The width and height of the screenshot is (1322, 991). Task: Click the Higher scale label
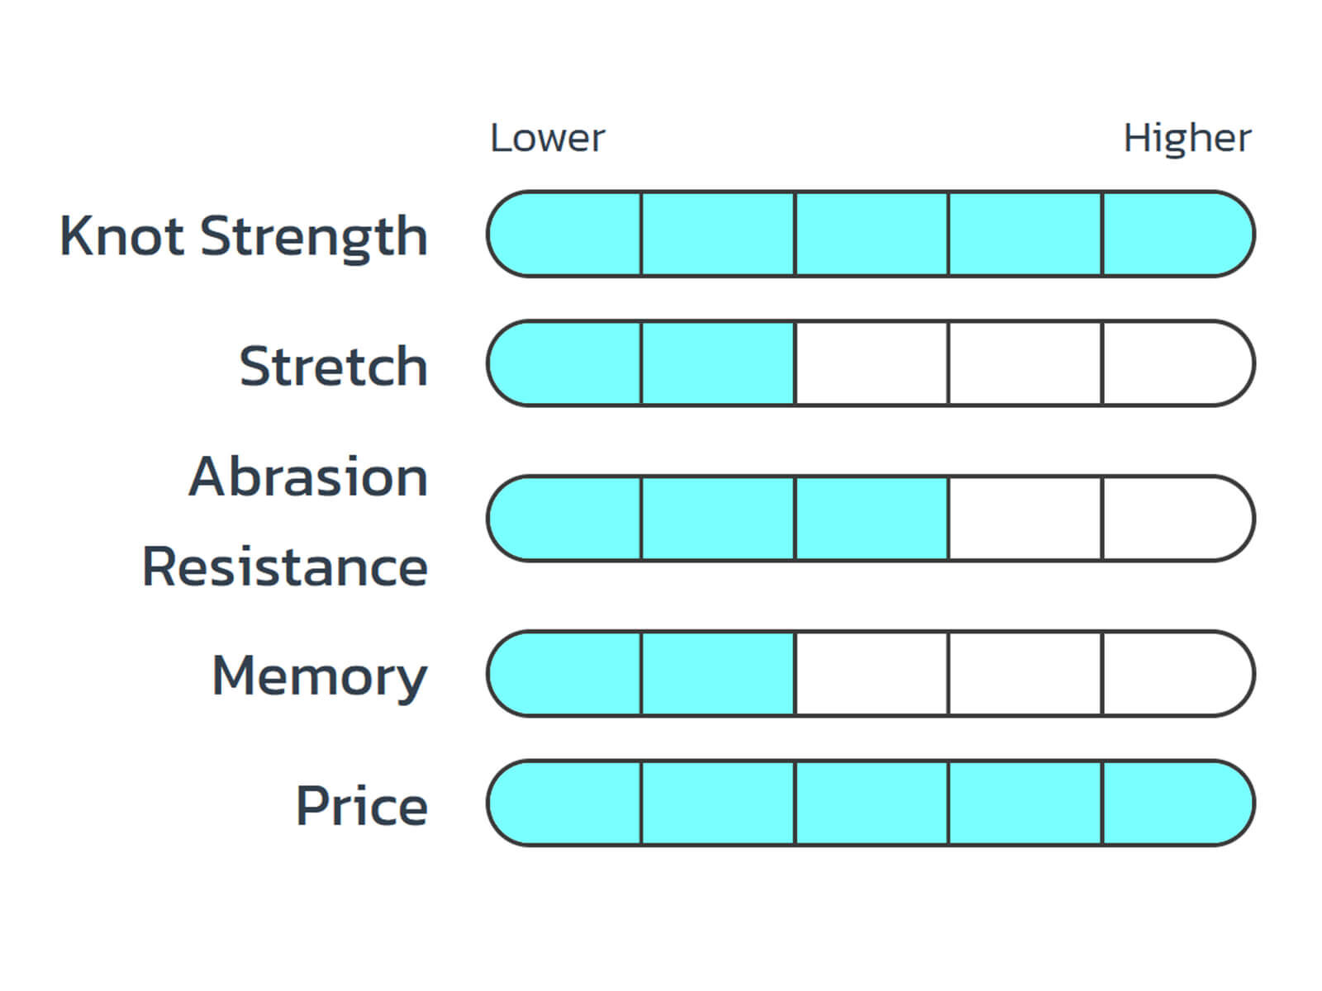click(1187, 138)
